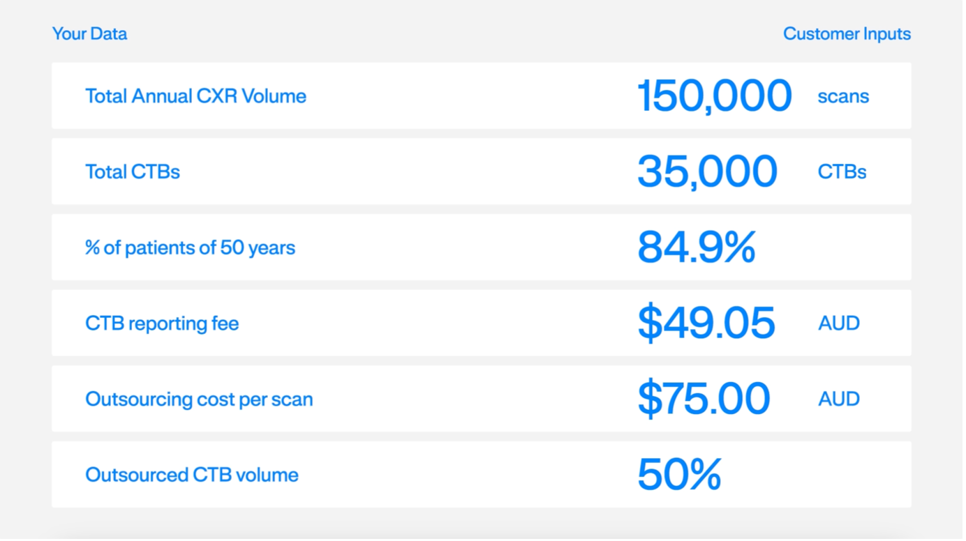Screen dimensions: 966x541
Task: Select the % of patients of 50 years label
Action: click(x=190, y=247)
